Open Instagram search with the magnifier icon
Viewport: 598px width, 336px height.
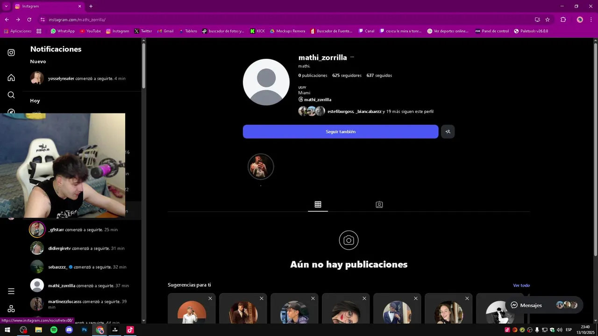(11, 95)
